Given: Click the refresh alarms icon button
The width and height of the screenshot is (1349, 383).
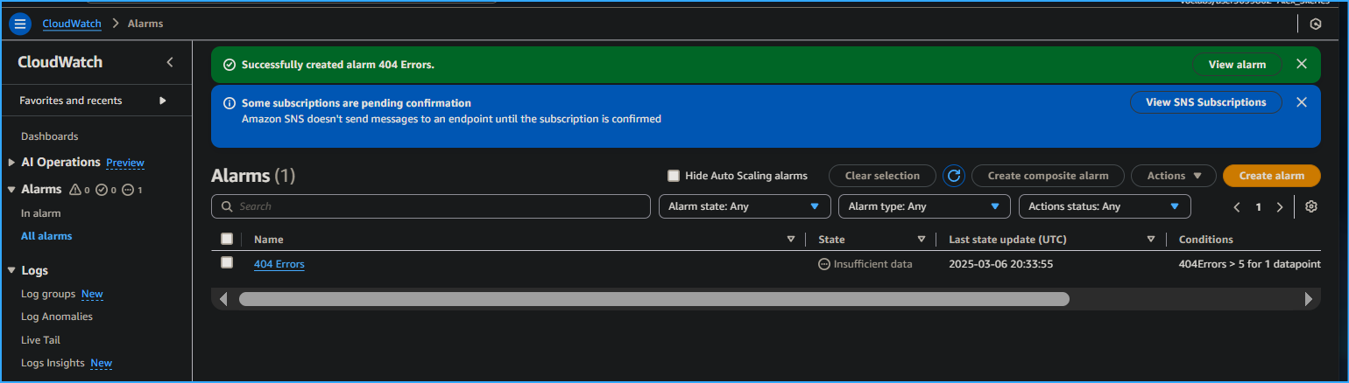Looking at the screenshot, I should pos(954,176).
